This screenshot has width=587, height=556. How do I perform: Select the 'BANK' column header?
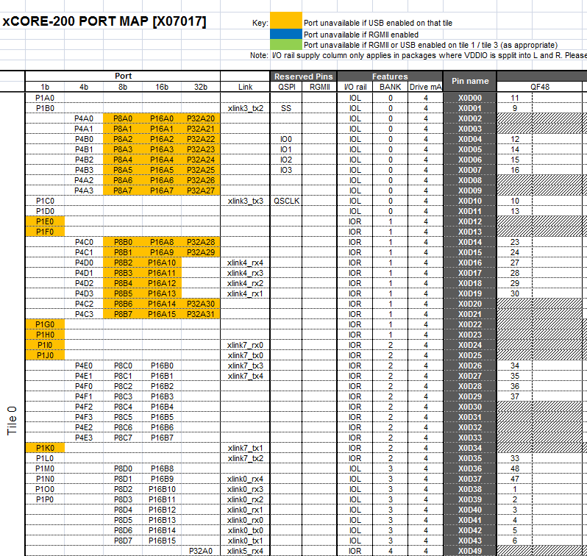coord(390,87)
